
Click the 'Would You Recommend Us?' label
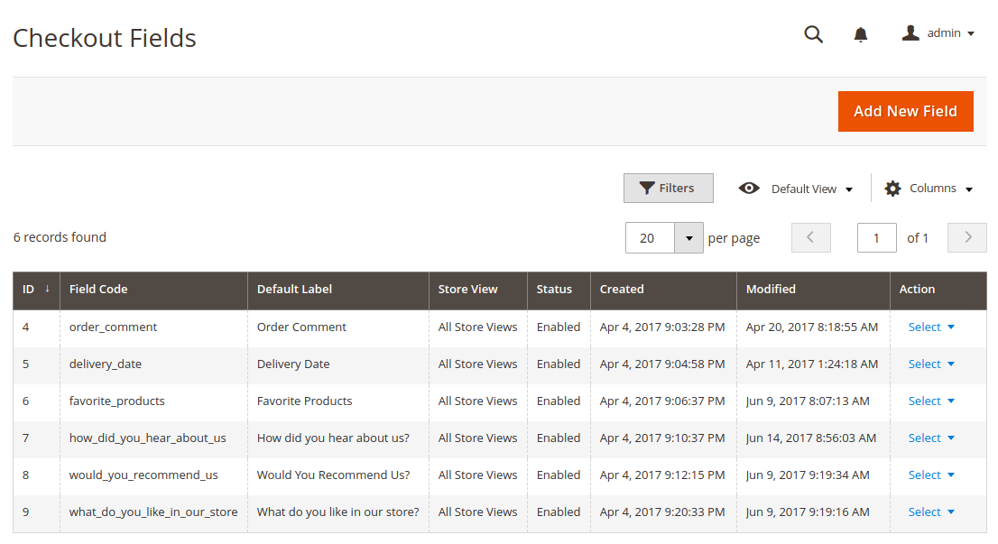click(x=334, y=475)
